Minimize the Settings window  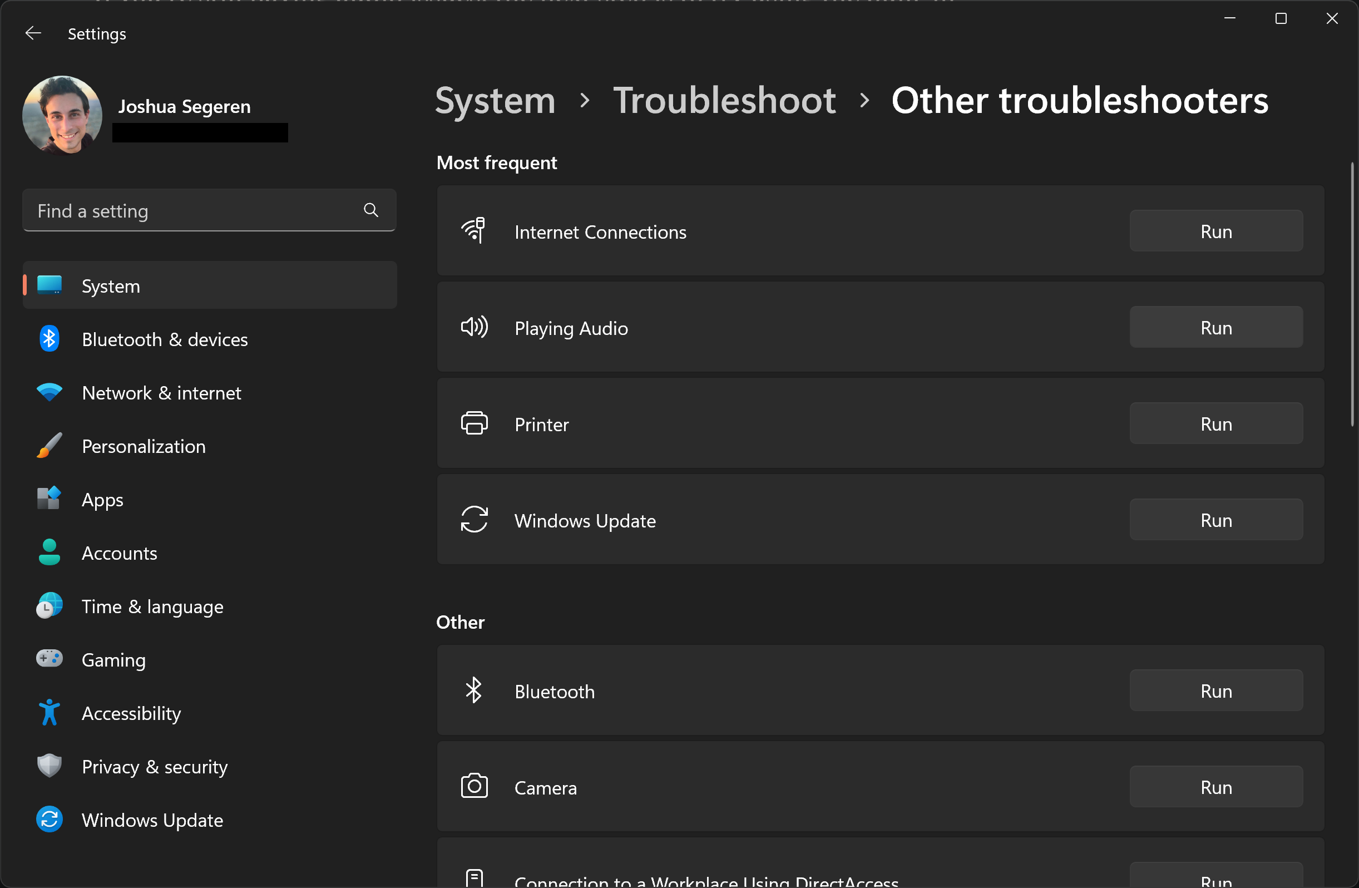click(1230, 18)
